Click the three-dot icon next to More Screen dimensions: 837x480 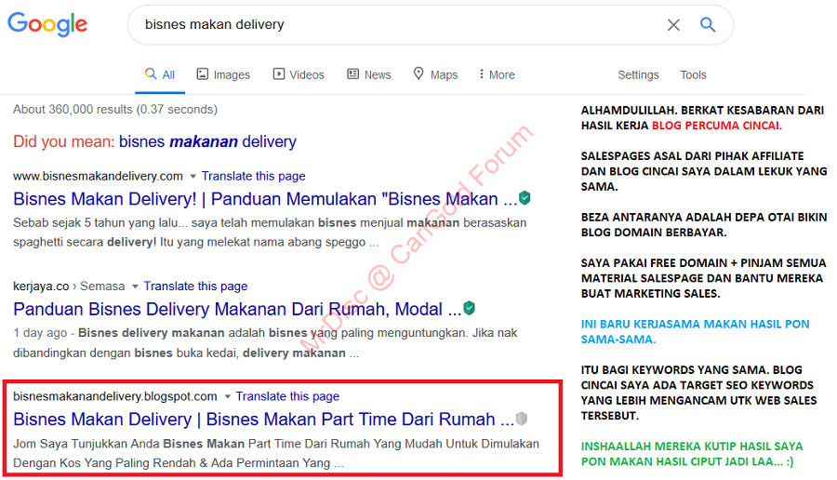pyautogui.click(x=482, y=73)
